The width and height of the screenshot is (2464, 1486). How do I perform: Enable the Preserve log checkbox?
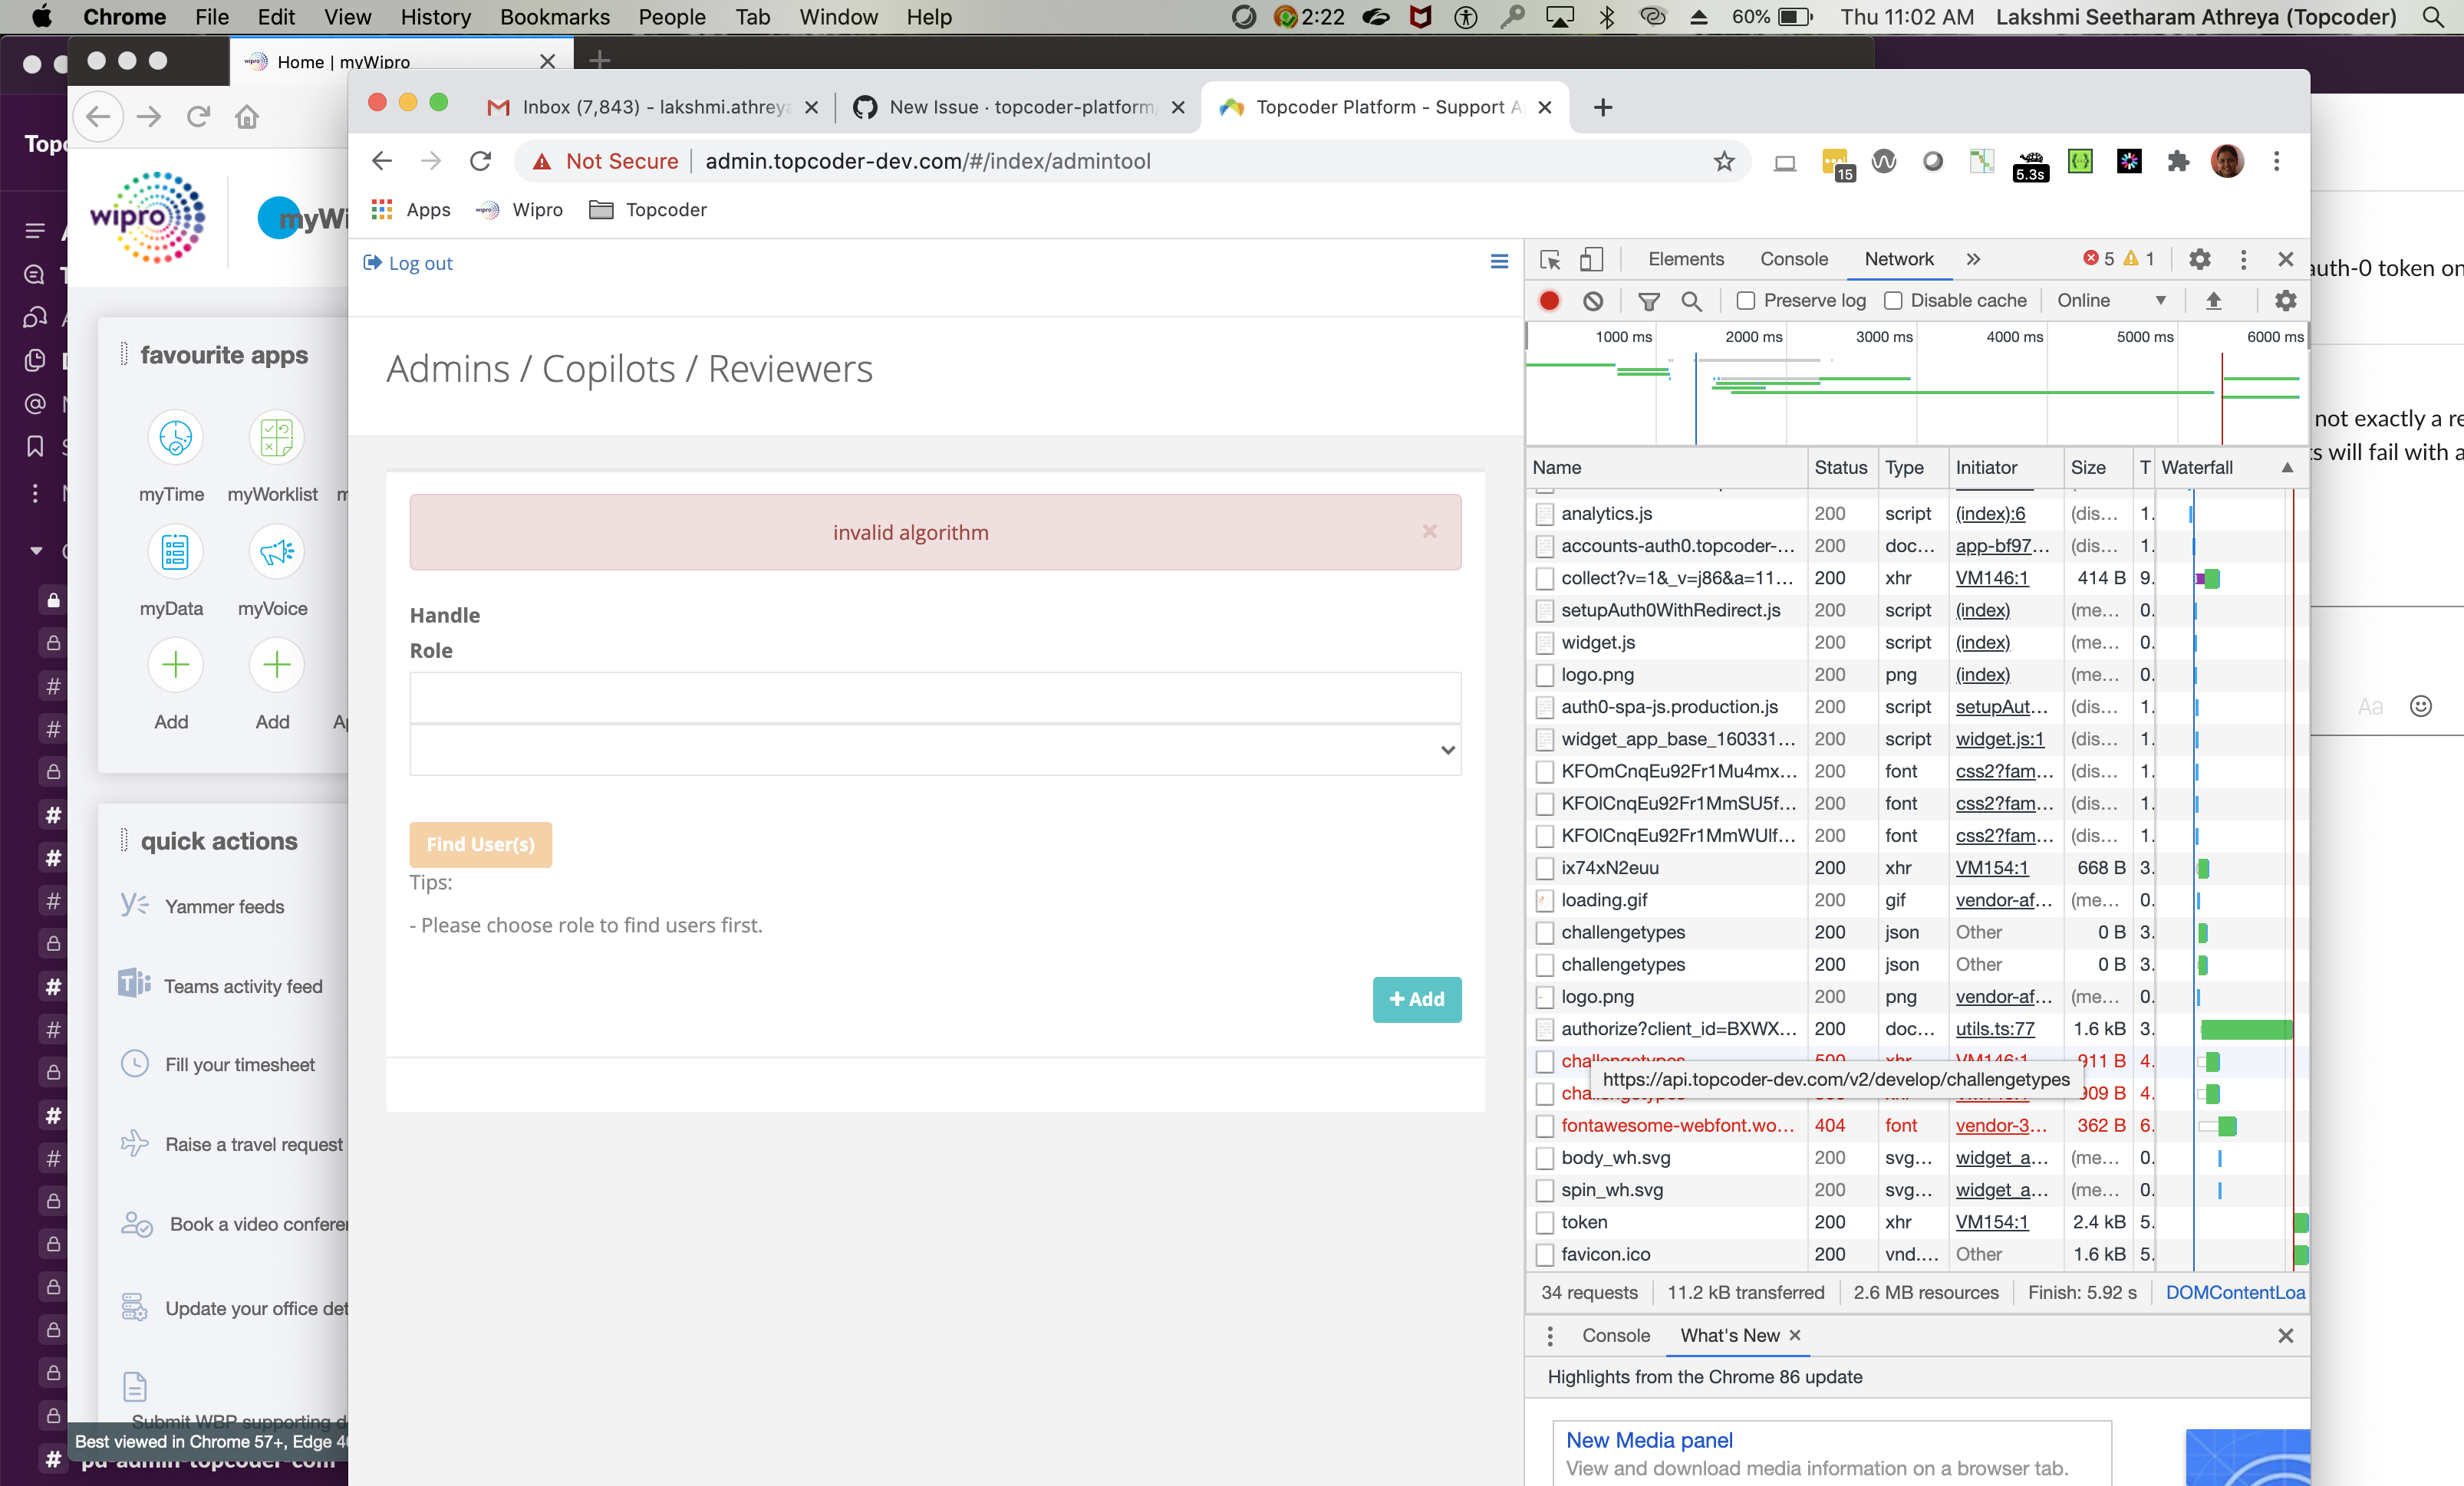click(x=1746, y=301)
